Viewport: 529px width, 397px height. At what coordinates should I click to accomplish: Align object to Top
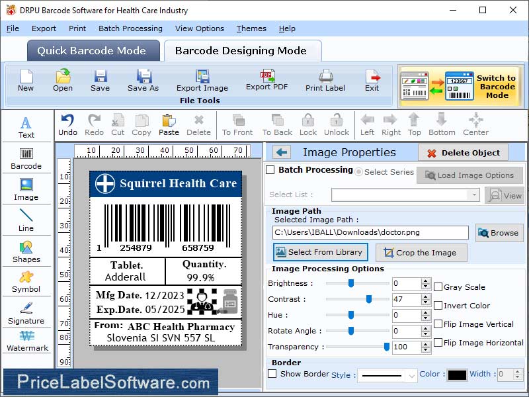pos(415,125)
